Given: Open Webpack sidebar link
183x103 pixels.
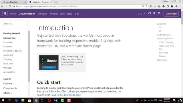Looking at the screenshot, I should pos(8,68).
